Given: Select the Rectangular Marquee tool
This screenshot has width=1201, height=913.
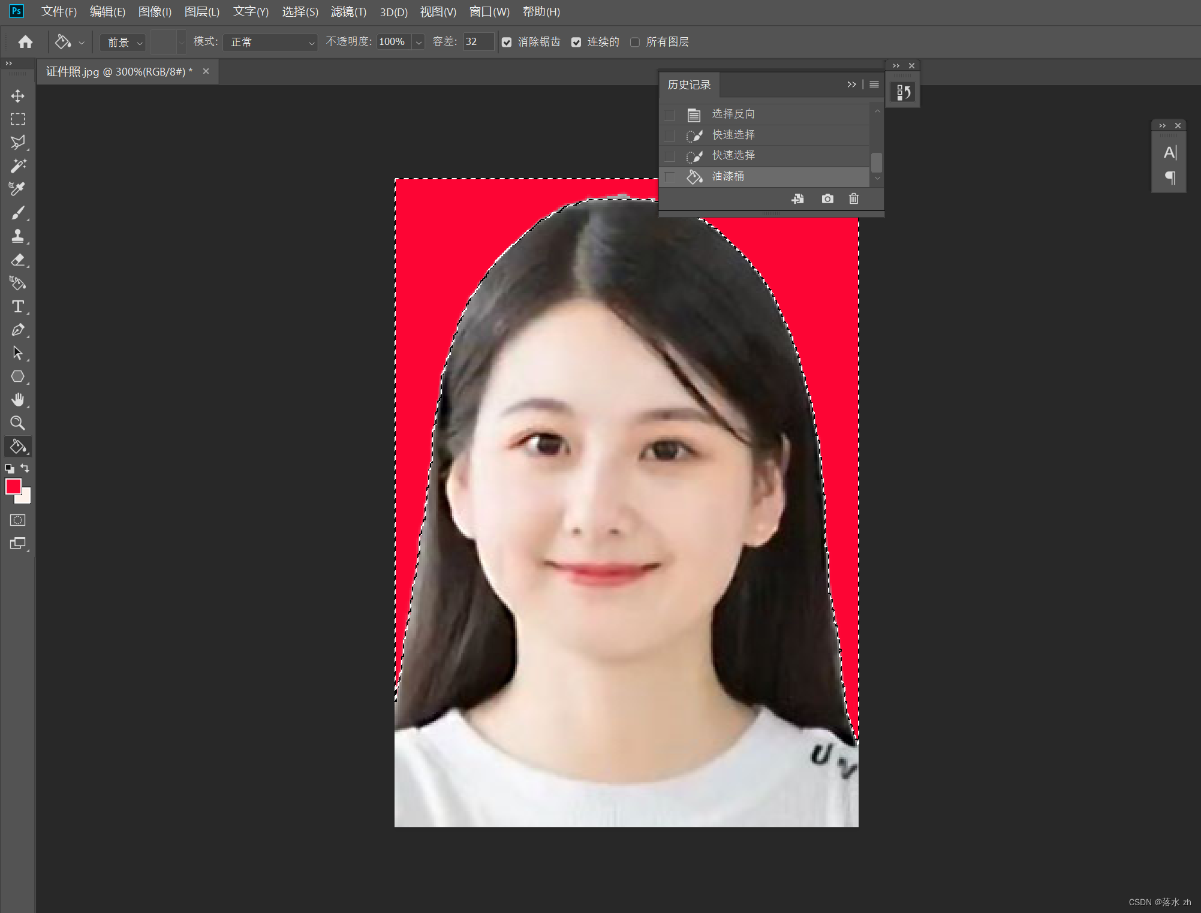Looking at the screenshot, I should point(17,119).
